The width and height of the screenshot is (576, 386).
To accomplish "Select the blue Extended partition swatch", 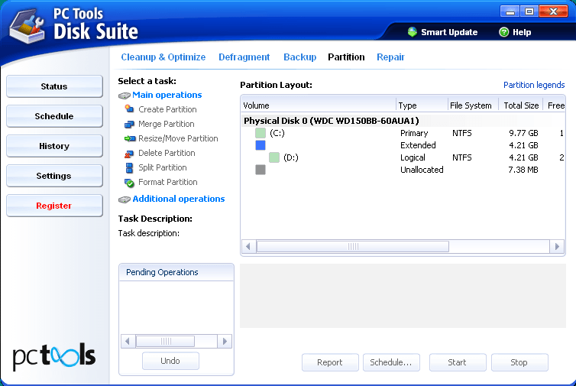I will coord(260,145).
